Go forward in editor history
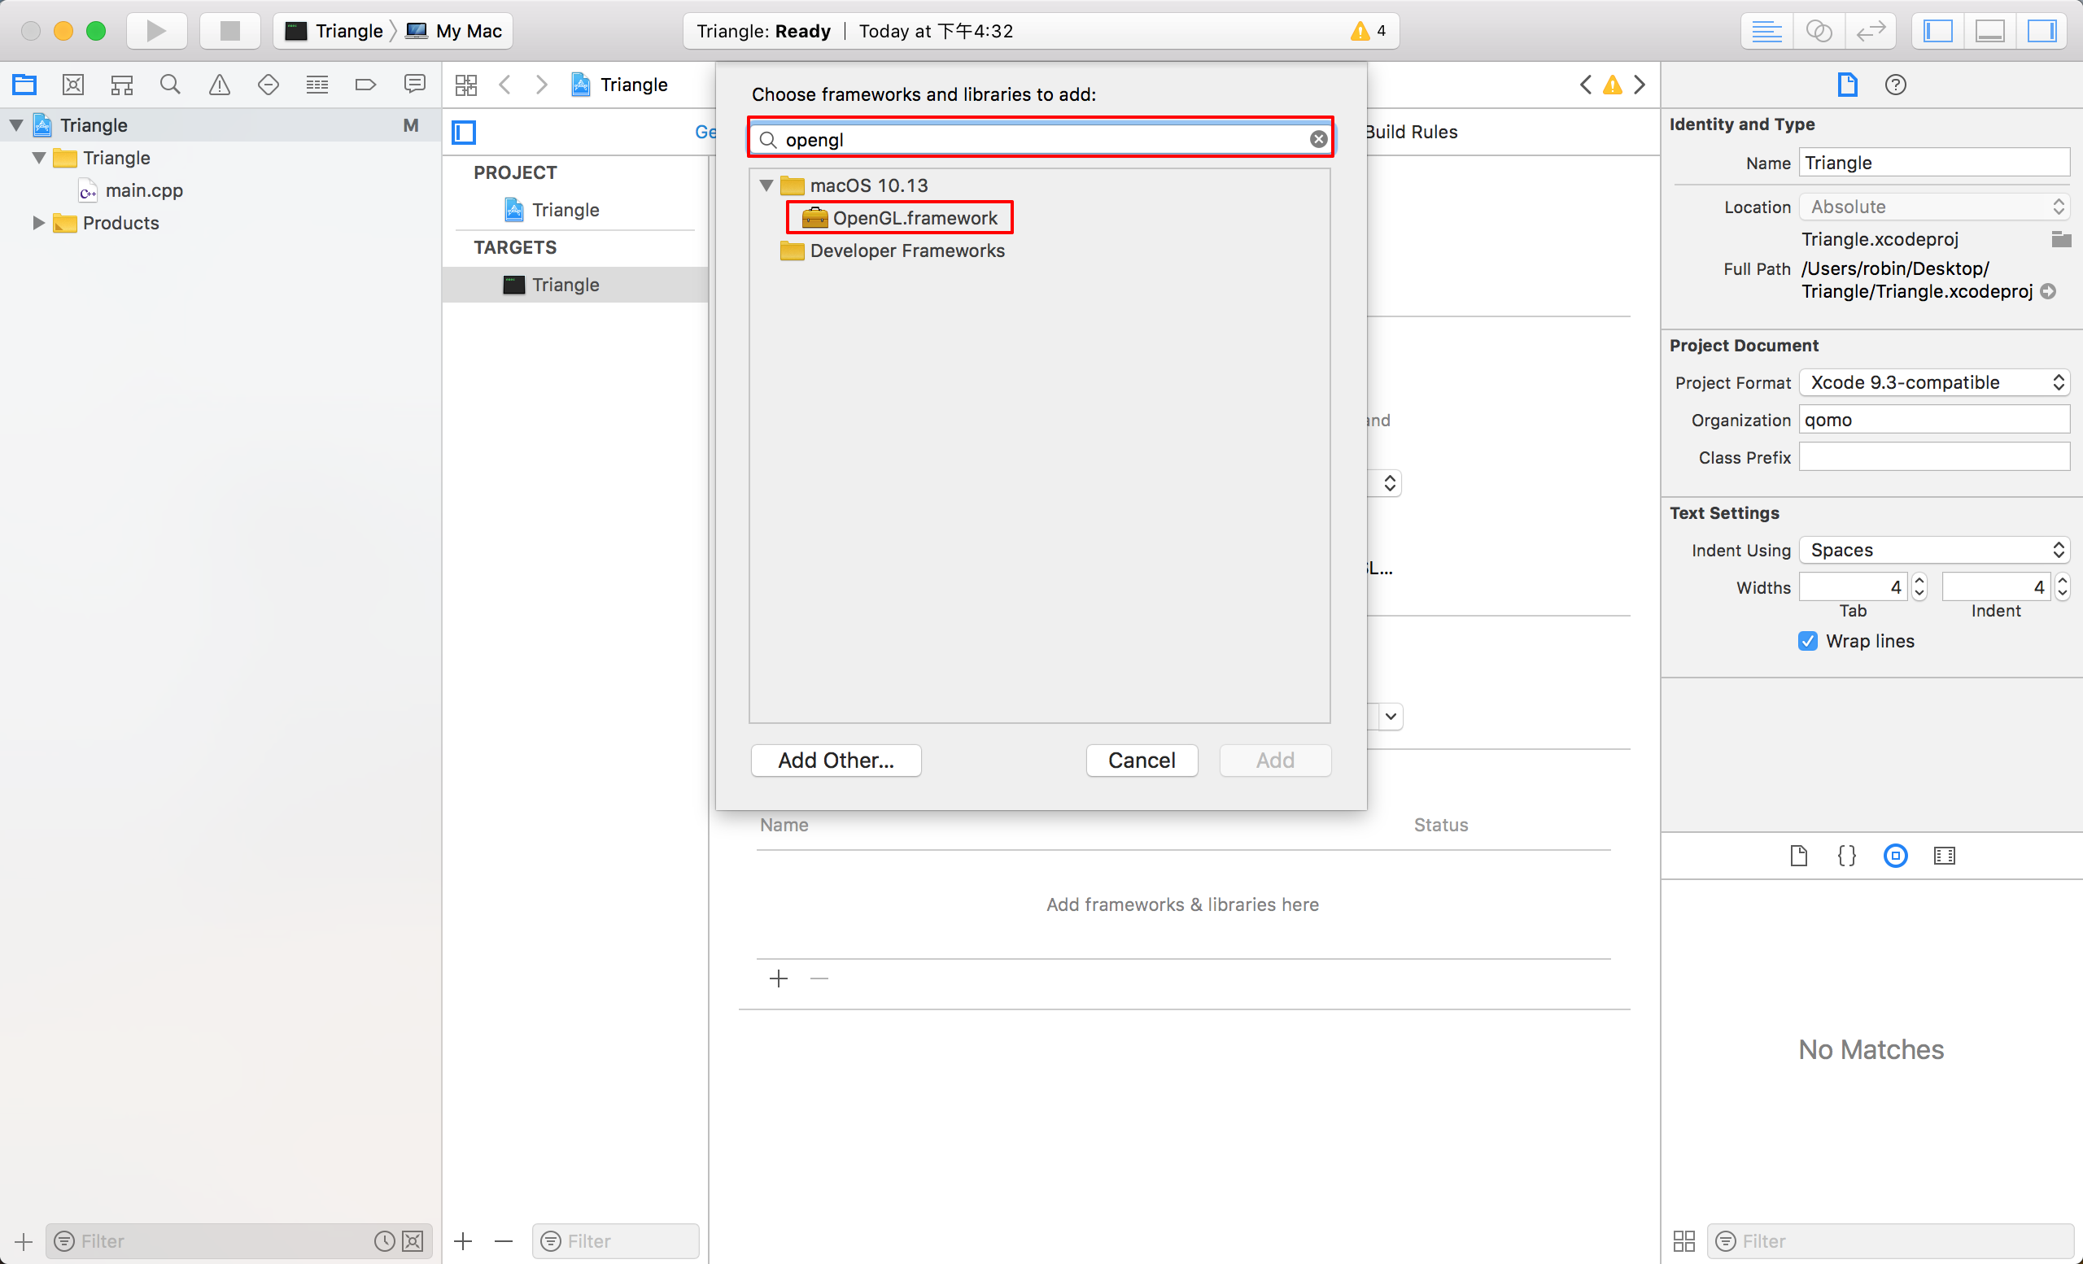This screenshot has width=2083, height=1264. click(x=542, y=85)
